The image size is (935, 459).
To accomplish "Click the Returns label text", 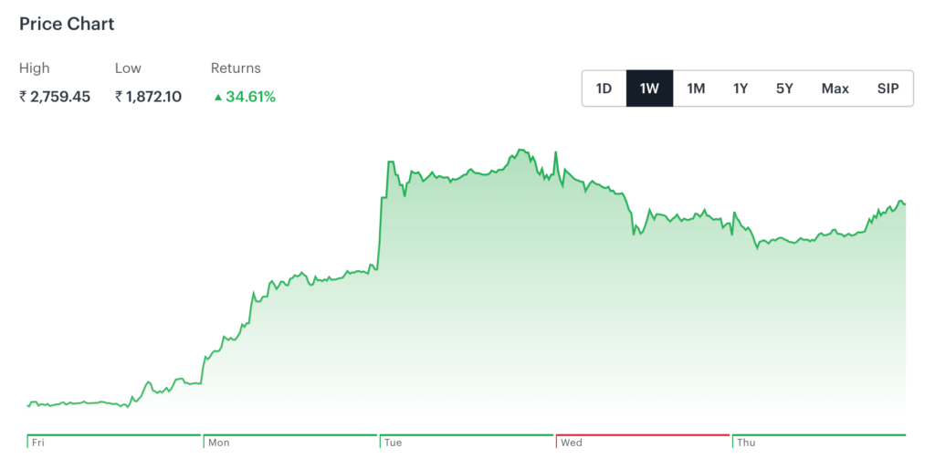I will pos(236,68).
